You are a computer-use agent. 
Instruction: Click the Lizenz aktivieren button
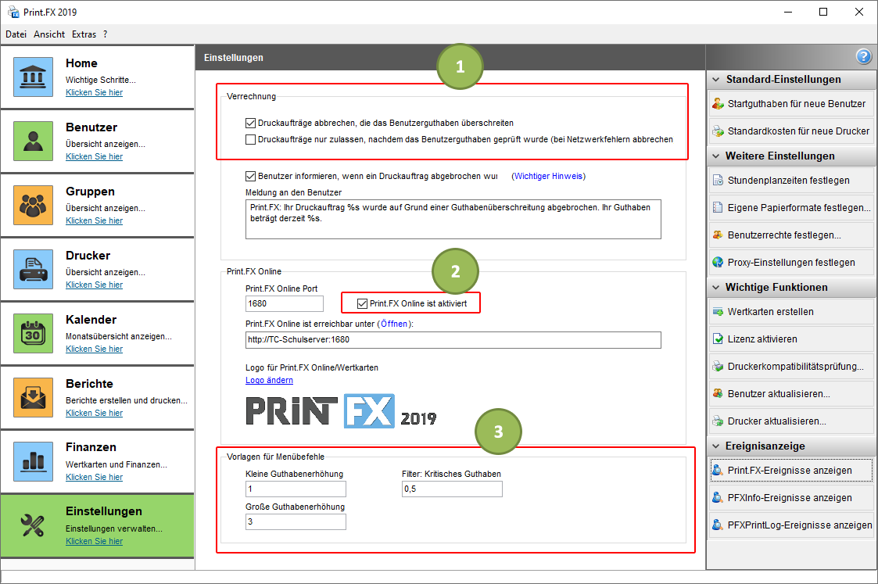coord(792,339)
